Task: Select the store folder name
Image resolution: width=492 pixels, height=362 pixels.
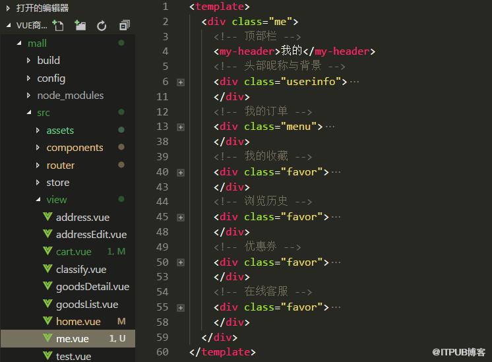Action: (x=58, y=183)
